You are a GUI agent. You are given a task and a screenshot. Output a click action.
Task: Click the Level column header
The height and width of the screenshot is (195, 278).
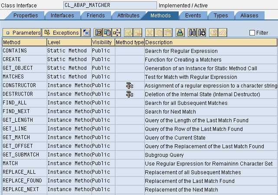tap(69, 42)
